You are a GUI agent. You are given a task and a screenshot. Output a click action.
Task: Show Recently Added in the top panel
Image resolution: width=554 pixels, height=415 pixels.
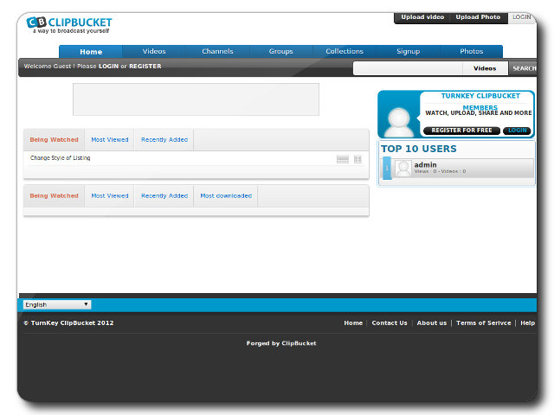coord(164,139)
